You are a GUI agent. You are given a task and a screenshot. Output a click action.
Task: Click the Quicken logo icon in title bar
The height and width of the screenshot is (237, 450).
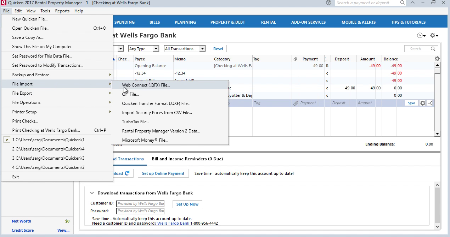pyautogui.click(x=4, y=3)
